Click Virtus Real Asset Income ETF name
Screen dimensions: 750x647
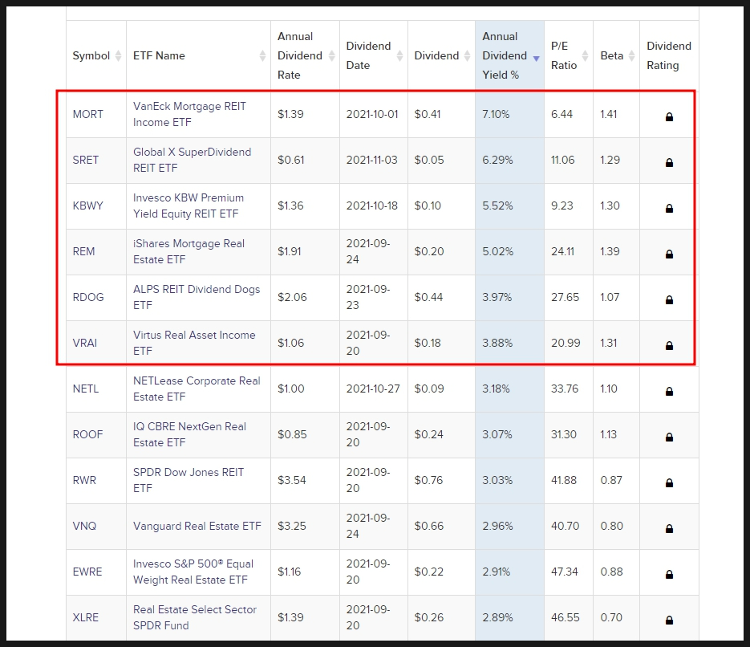[x=194, y=343]
